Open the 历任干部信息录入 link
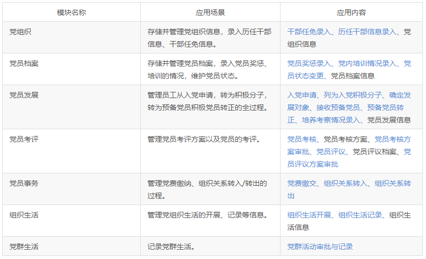Viewport: 426px width, 259px height. point(367,32)
